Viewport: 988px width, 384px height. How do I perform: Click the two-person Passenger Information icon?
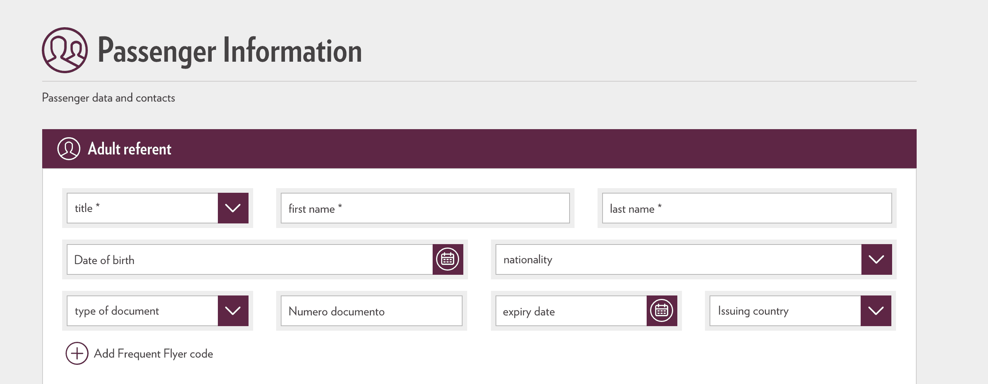point(65,50)
